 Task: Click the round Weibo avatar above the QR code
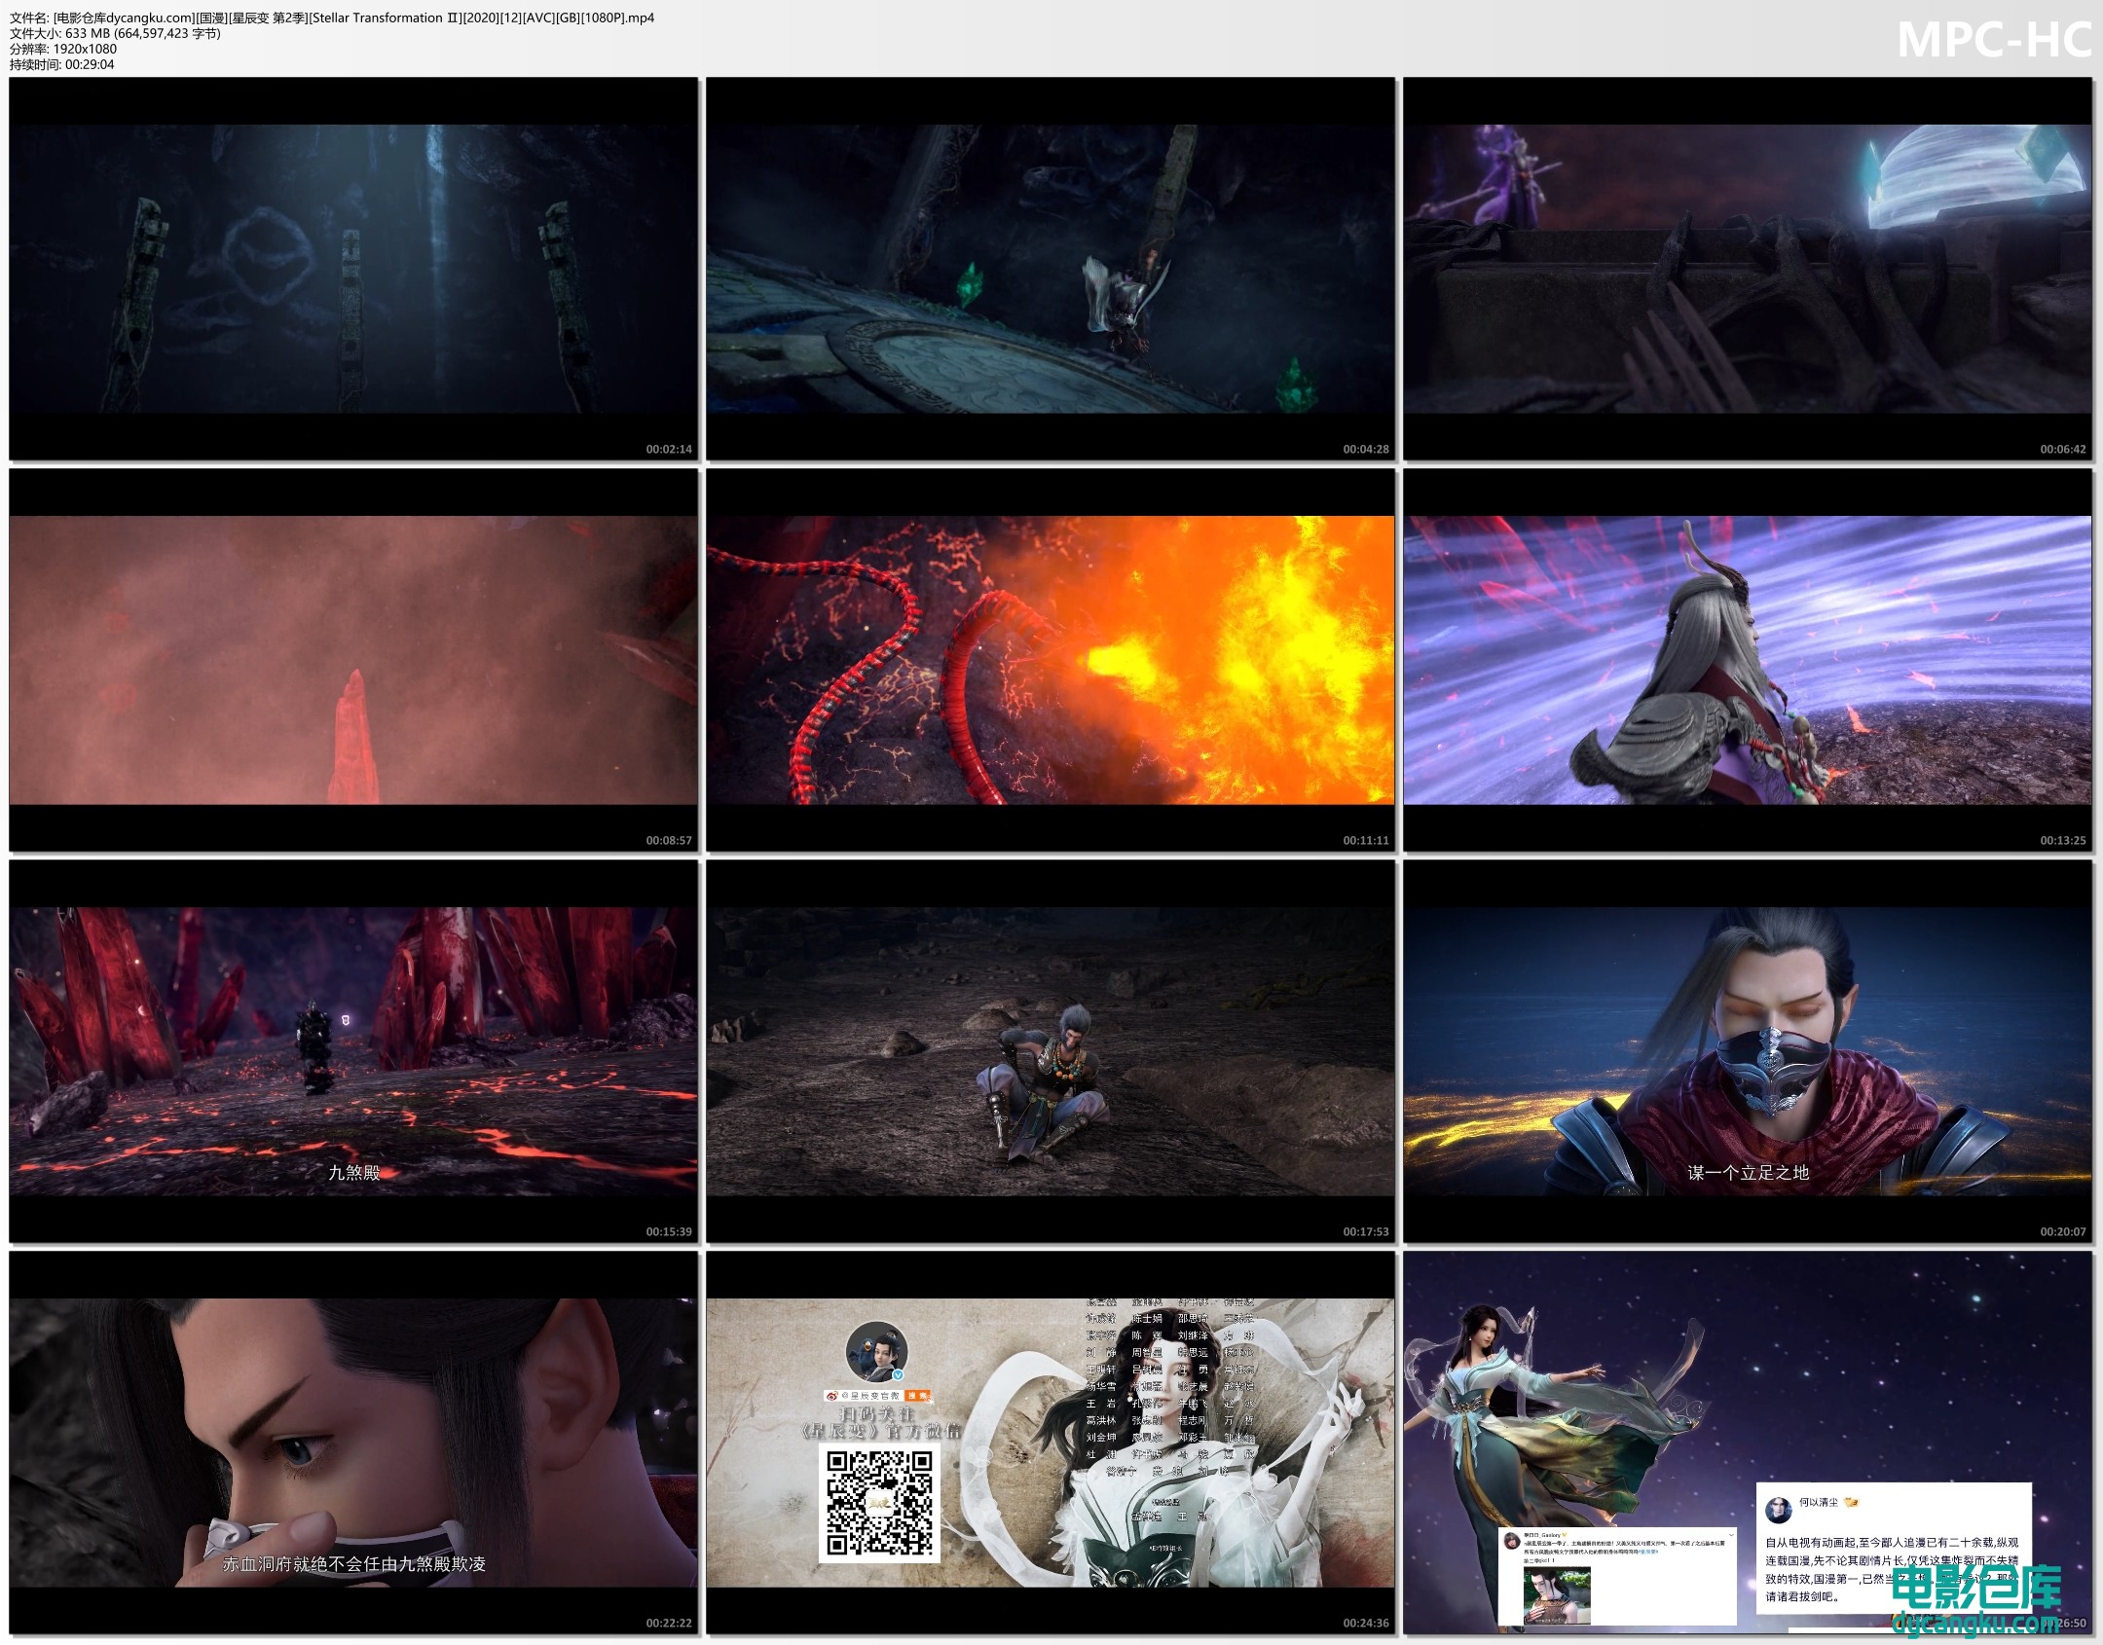click(876, 1352)
